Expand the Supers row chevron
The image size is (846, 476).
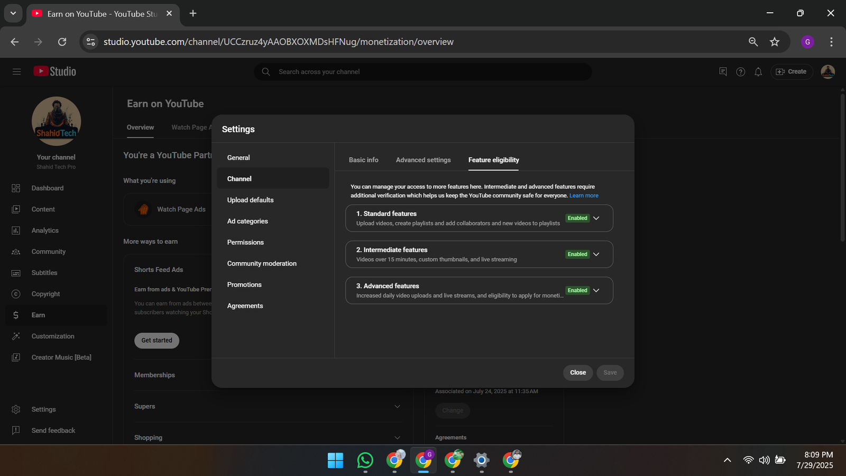(x=397, y=406)
